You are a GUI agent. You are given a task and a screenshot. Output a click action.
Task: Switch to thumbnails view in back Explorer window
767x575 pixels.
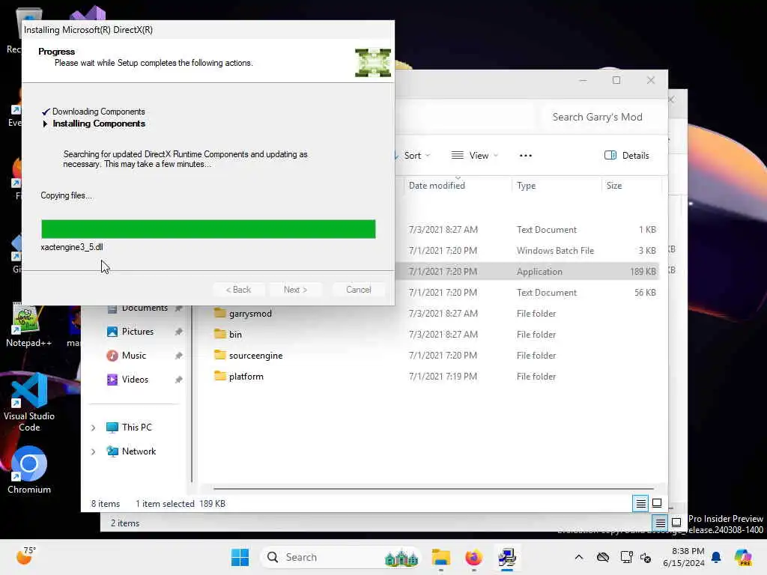676,523
